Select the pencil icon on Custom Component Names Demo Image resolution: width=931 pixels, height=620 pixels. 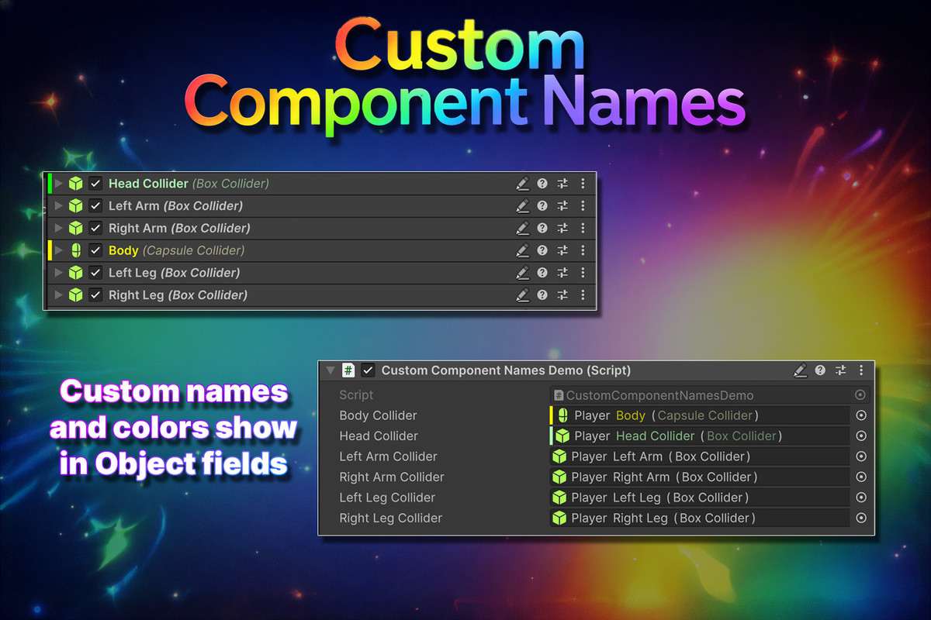[x=801, y=370]
